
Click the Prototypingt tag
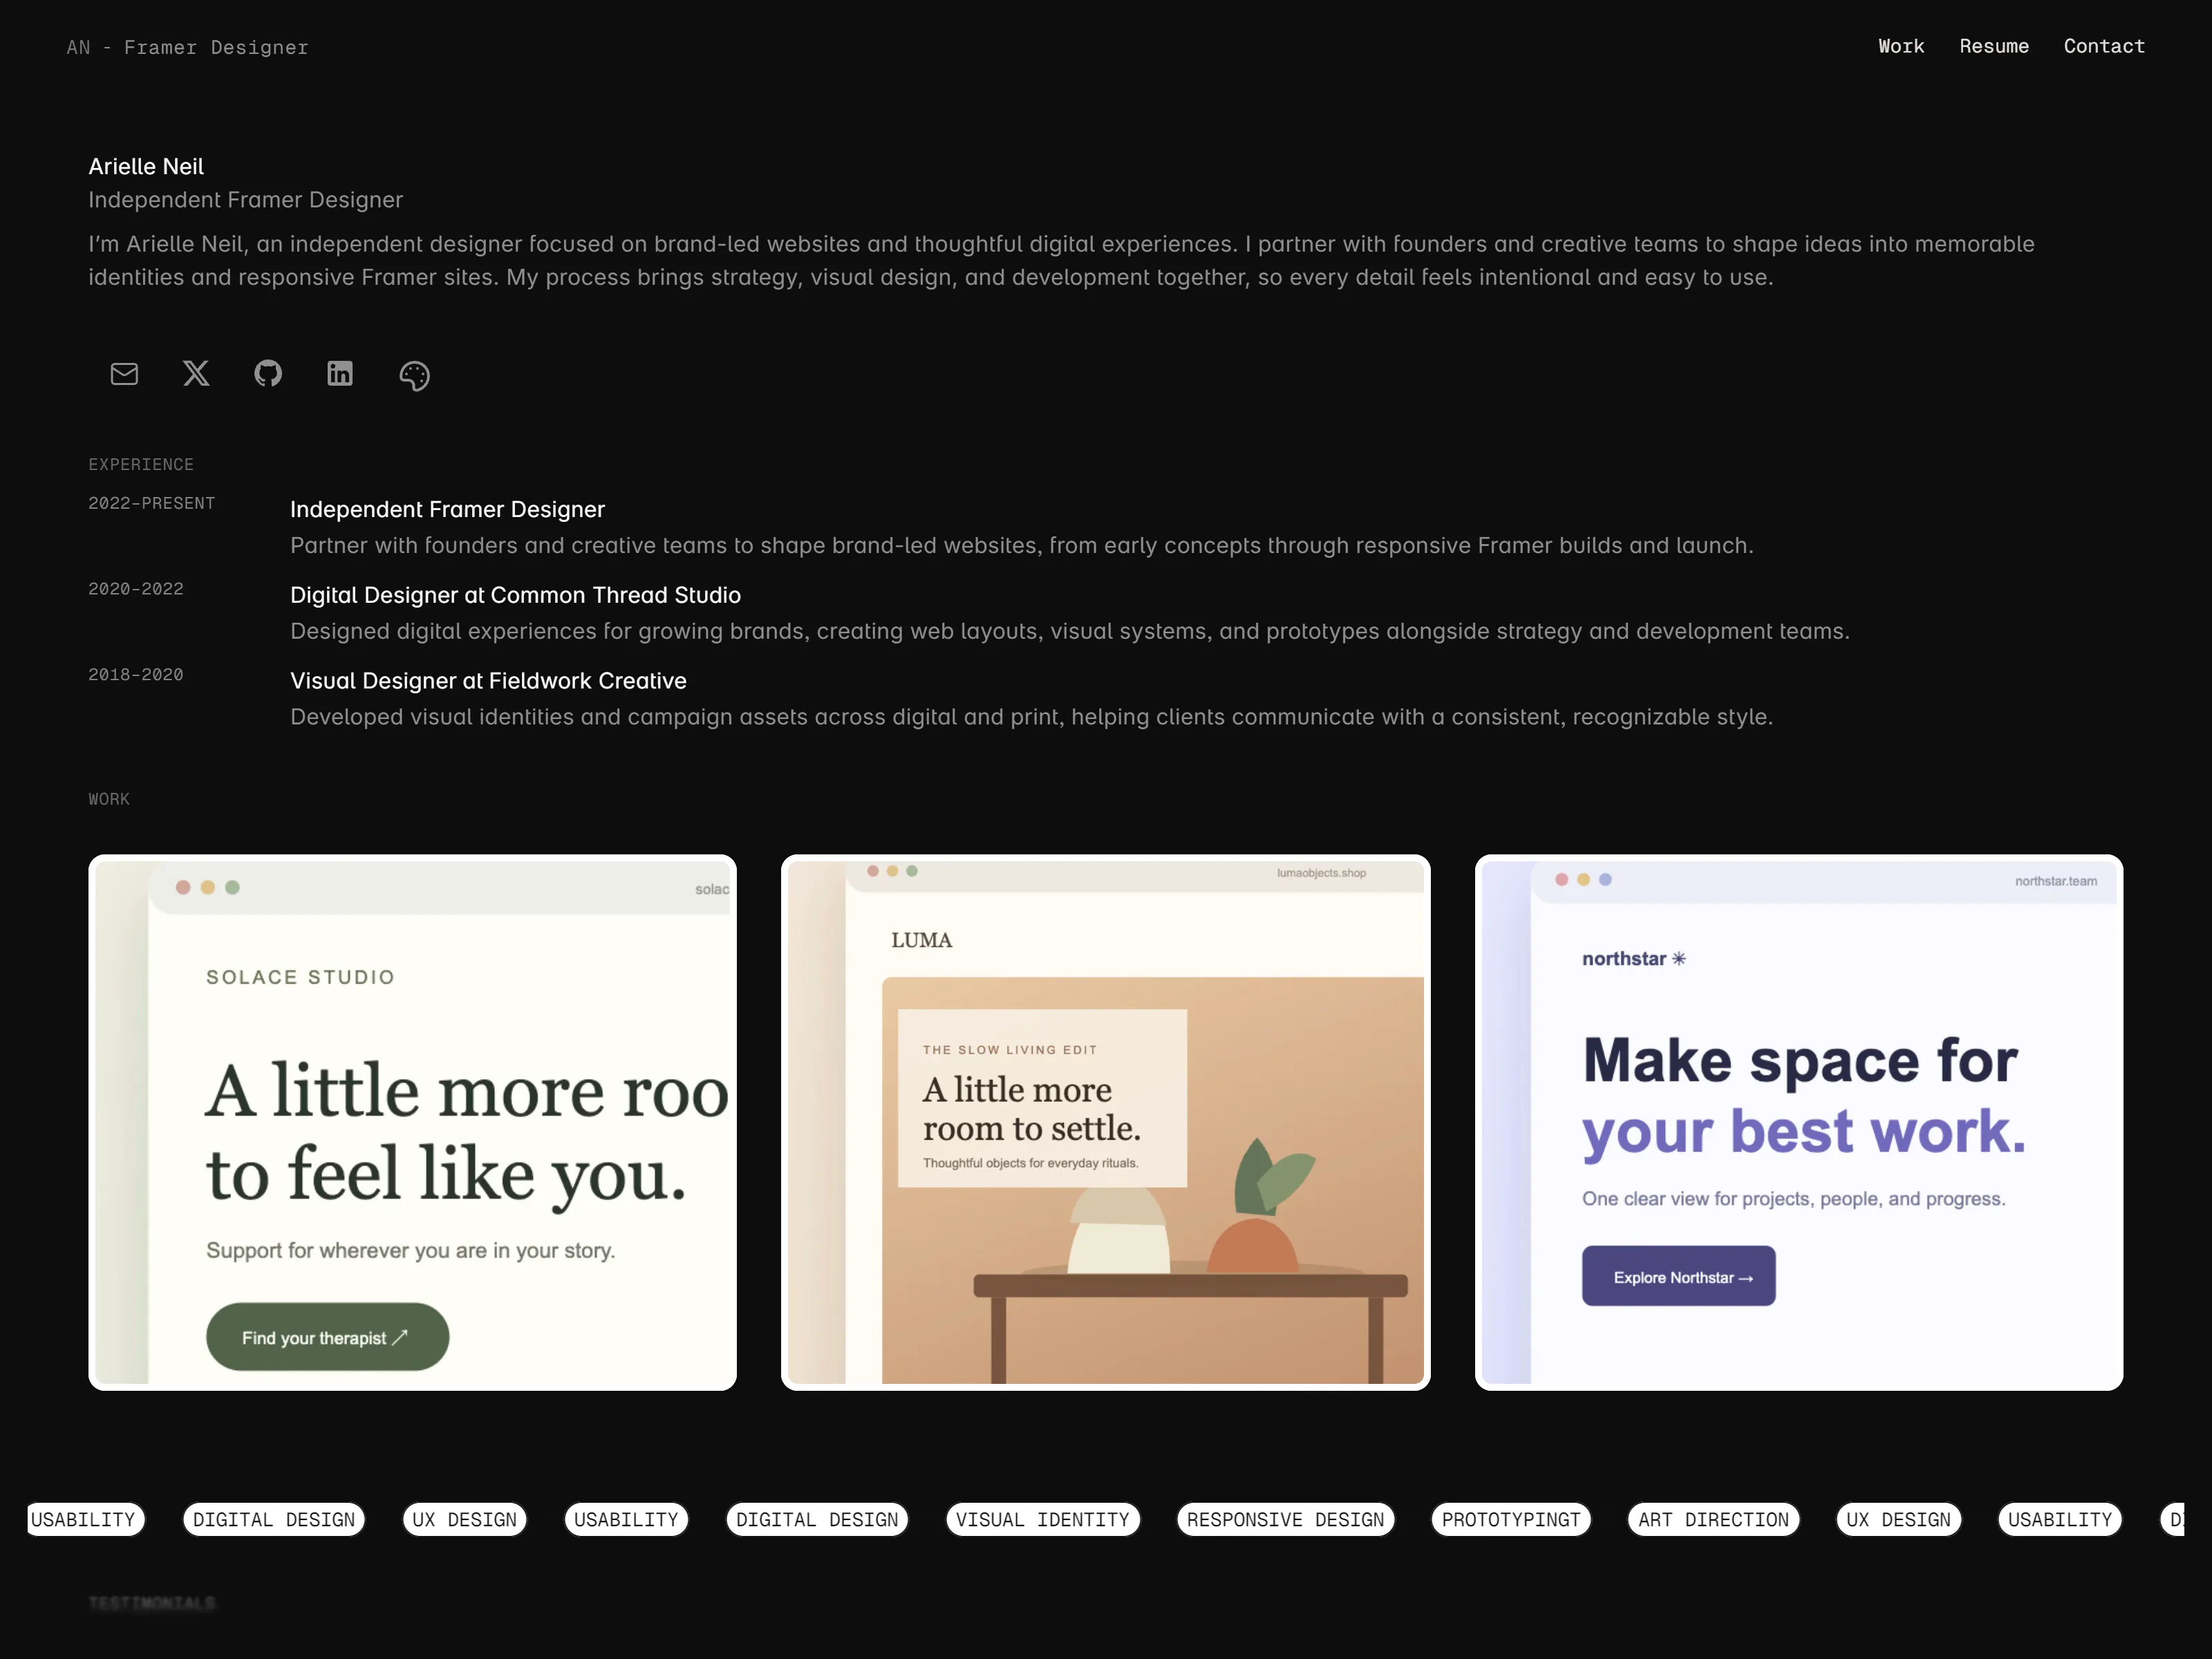[1511, 1519]
